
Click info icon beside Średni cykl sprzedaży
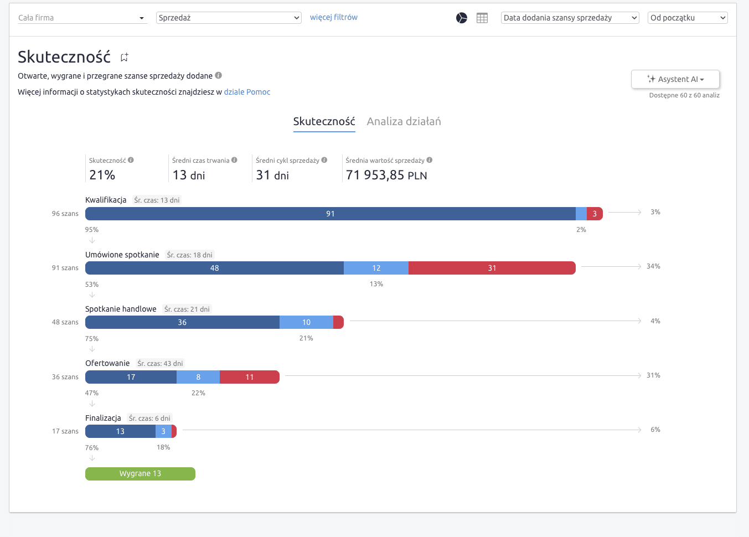pos(324,160)
